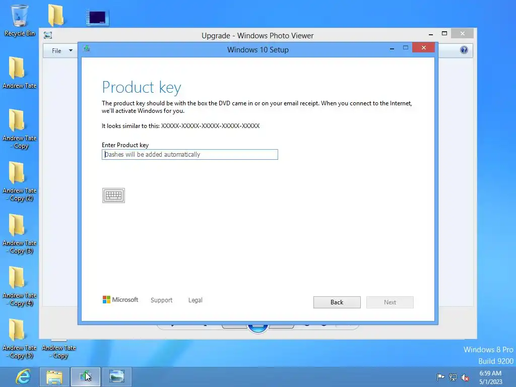The height and width of the screenshot is (387, 516).
Task: Click the Microsoft logo in setup footer
Action: click(x=120, y=299)
